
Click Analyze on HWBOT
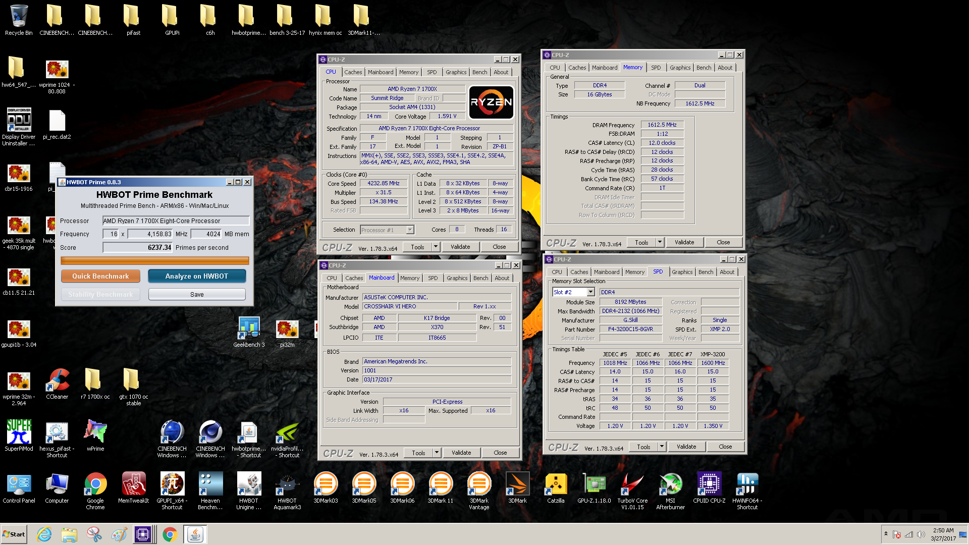pyautogui.click(x=197, y=276)
